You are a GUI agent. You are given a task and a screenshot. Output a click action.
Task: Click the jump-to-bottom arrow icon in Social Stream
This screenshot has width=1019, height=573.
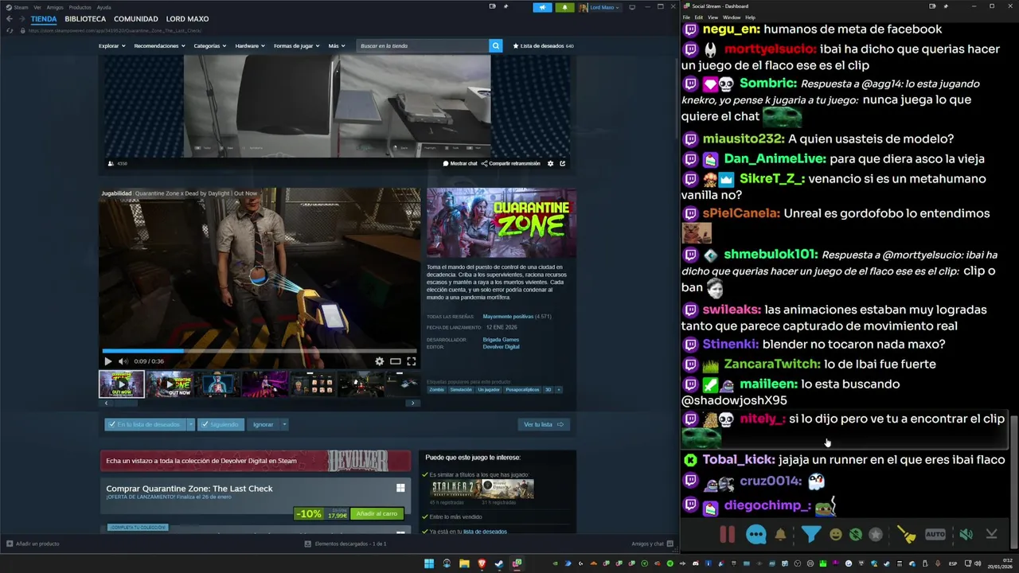[x=992, y=535]
